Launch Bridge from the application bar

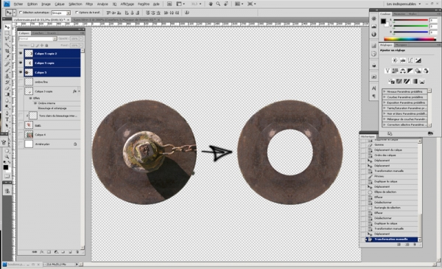[169, 4]
